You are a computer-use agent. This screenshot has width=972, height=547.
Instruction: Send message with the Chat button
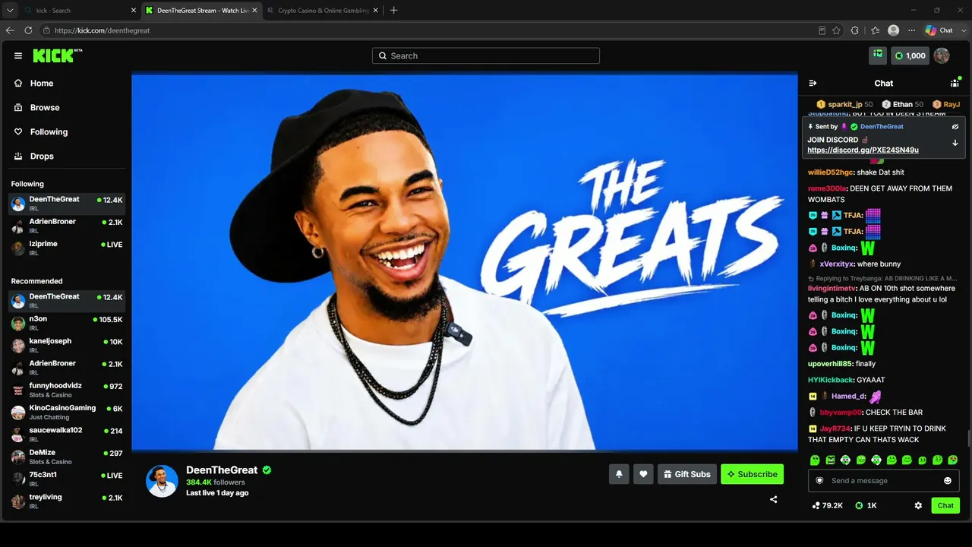click(x=945, y=505)
